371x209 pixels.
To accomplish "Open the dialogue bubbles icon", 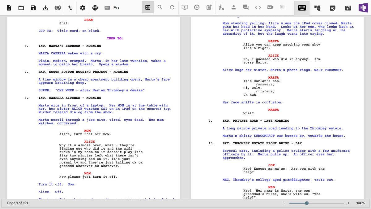I will [246, 7].
